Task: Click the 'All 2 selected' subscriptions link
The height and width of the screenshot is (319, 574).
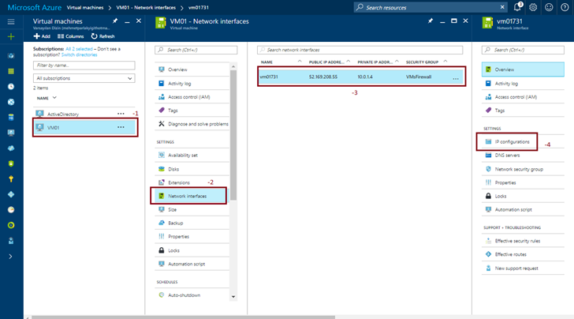Action: coord(79,49)
